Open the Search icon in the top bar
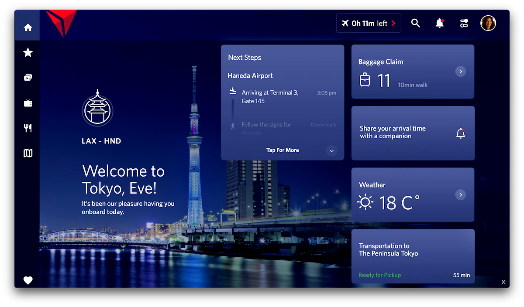 [415, 23]
